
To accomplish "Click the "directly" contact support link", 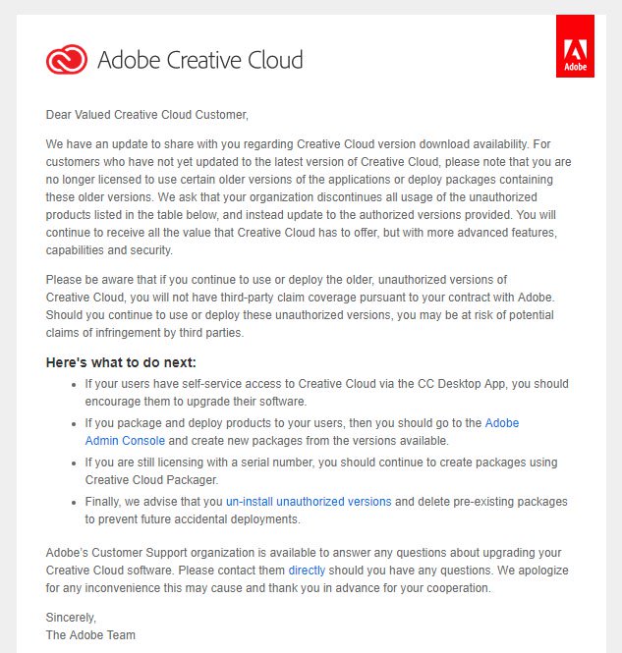I will pyautogui.click(x=307, y=570).
